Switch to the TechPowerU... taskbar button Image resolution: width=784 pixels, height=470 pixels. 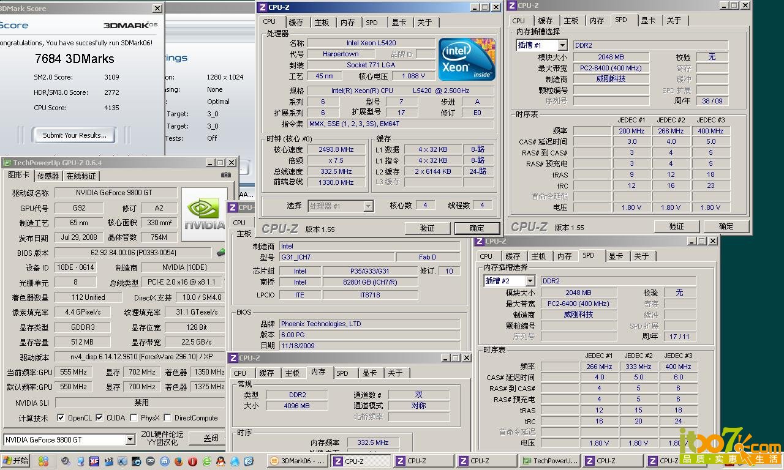point(549,461)
